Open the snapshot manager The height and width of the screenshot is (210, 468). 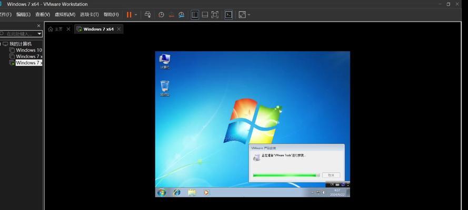[x=182, y=15]
